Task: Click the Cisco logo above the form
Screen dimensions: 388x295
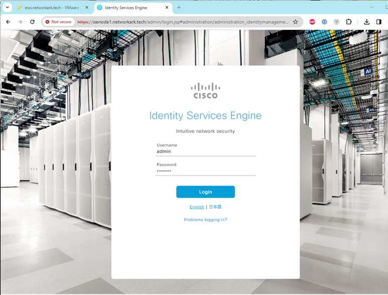Action: (206, 90)
